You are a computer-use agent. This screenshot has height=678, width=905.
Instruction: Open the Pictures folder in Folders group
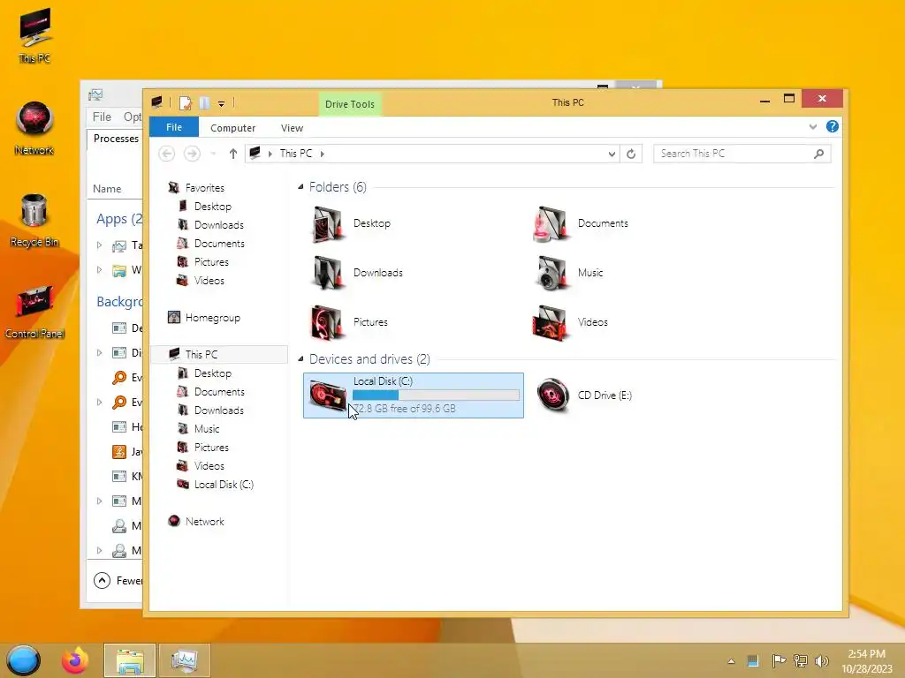pyautogui.click(x=349, y=322)
